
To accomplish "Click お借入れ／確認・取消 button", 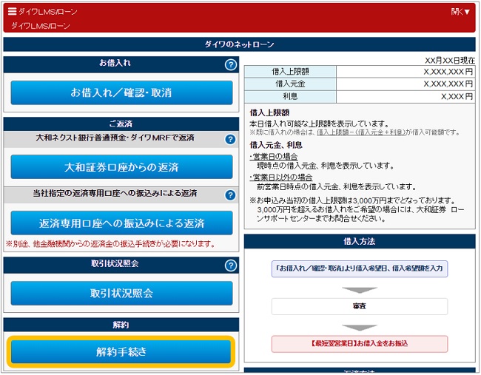I will (121, 92).
